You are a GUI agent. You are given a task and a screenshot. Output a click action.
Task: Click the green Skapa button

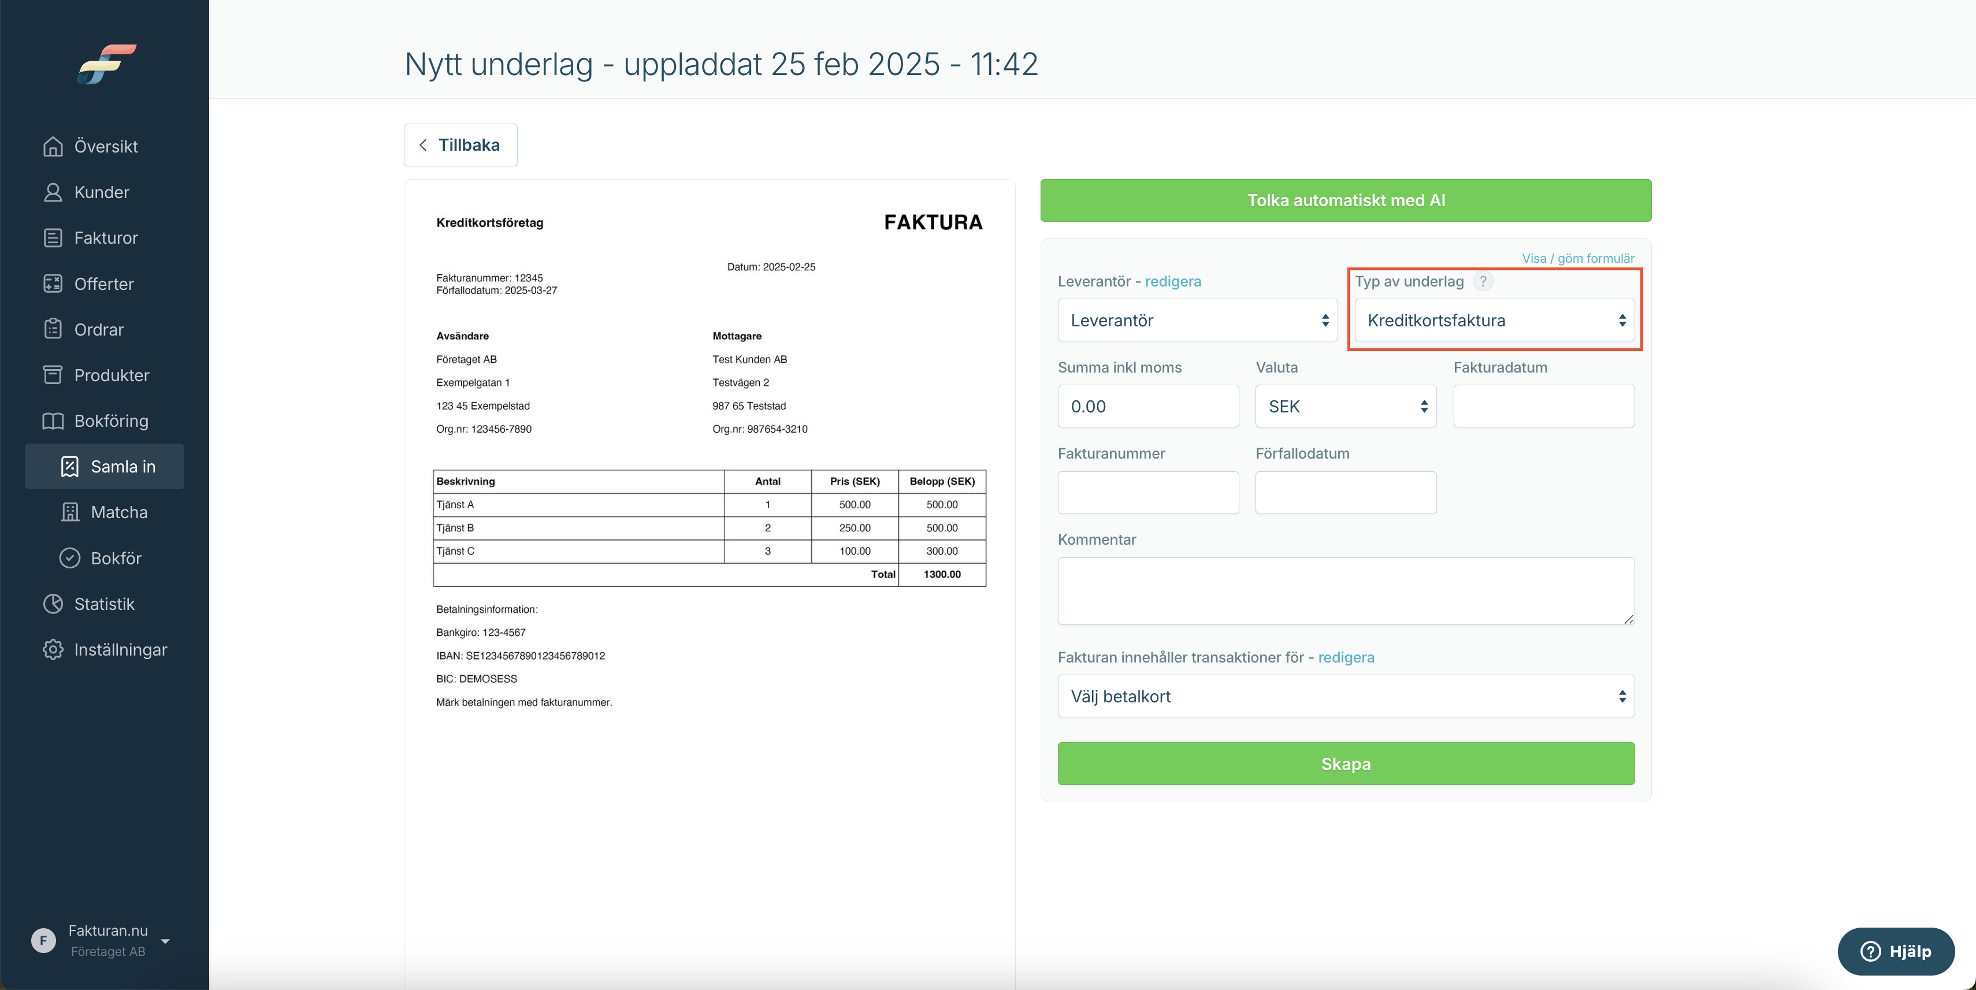[1346, 764]
